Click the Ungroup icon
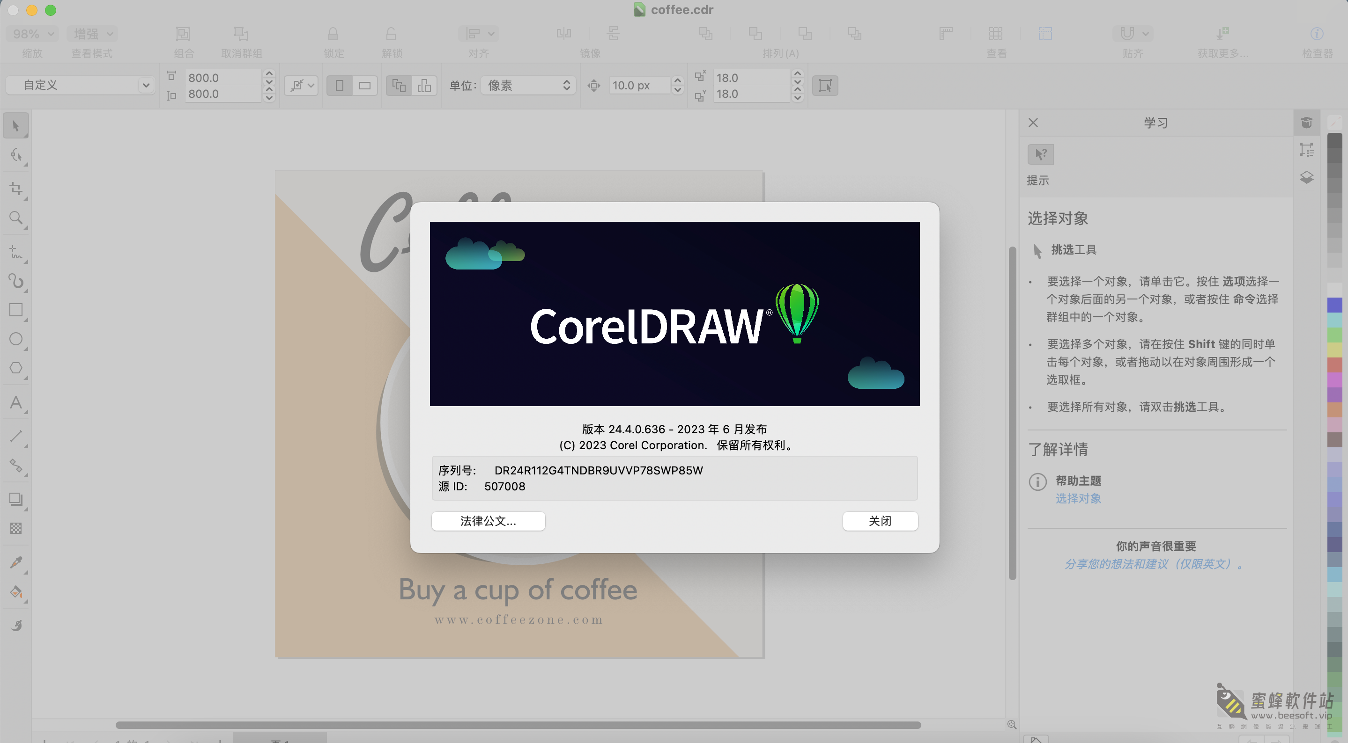This screenshot has height=743, width=1348. pyautogui.click(x=241, y=34)
